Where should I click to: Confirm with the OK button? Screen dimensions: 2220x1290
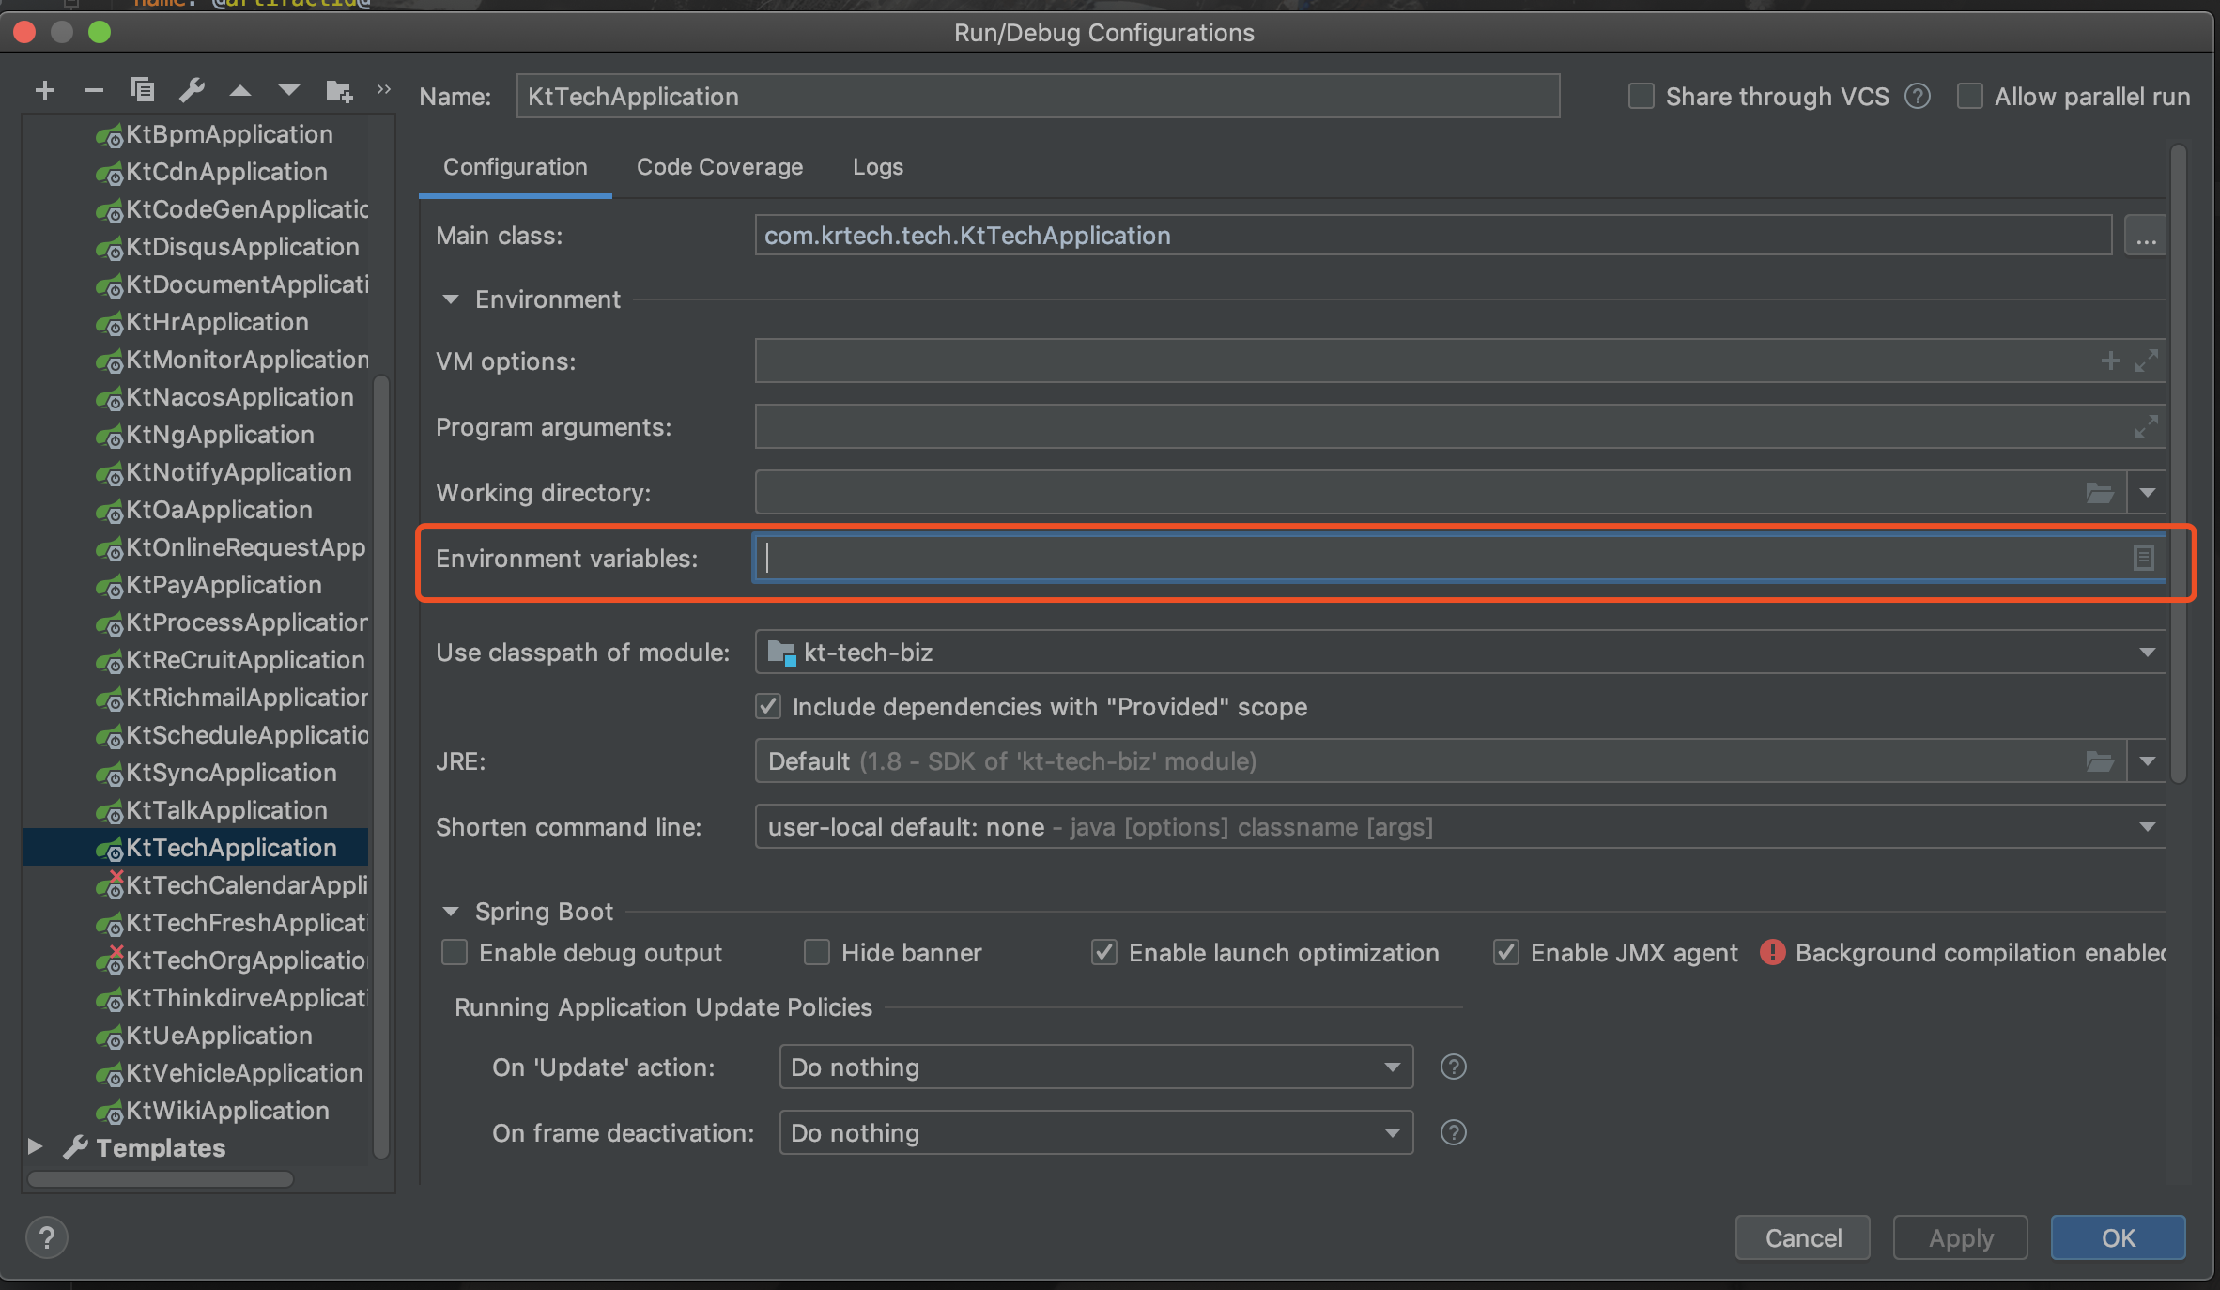pos(2119,1237)
